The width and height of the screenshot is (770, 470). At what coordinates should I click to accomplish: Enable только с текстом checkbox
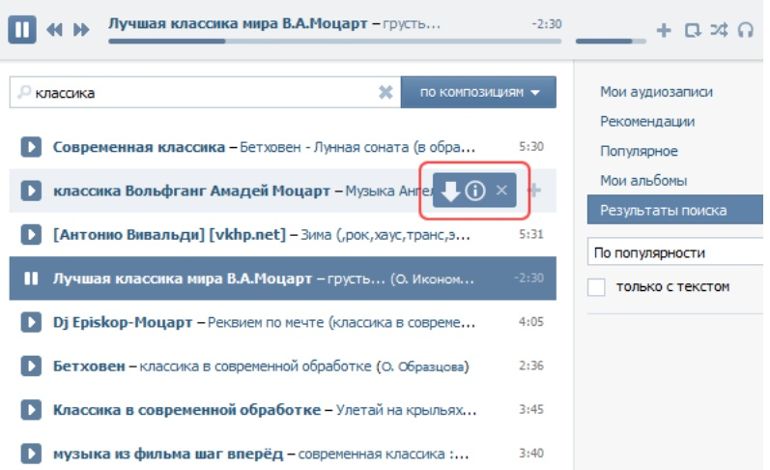(596, 286)
